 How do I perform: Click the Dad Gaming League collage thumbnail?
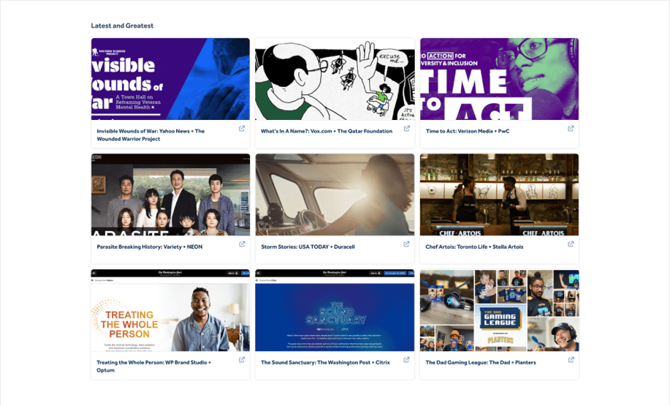(x=499, y=310)
